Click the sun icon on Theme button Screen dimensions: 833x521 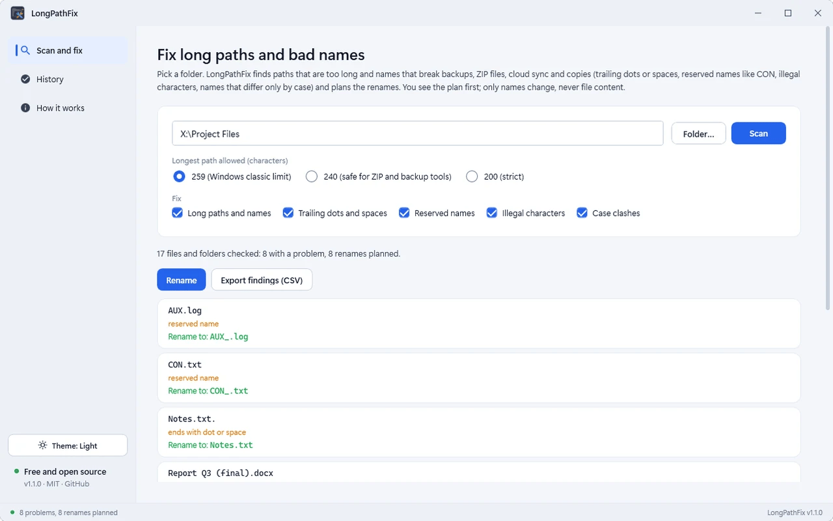42,445
